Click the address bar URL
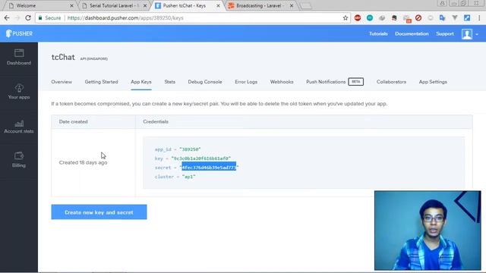 (125, 18)
